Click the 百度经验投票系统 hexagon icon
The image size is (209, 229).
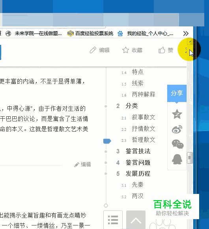(x=70, y=34)
